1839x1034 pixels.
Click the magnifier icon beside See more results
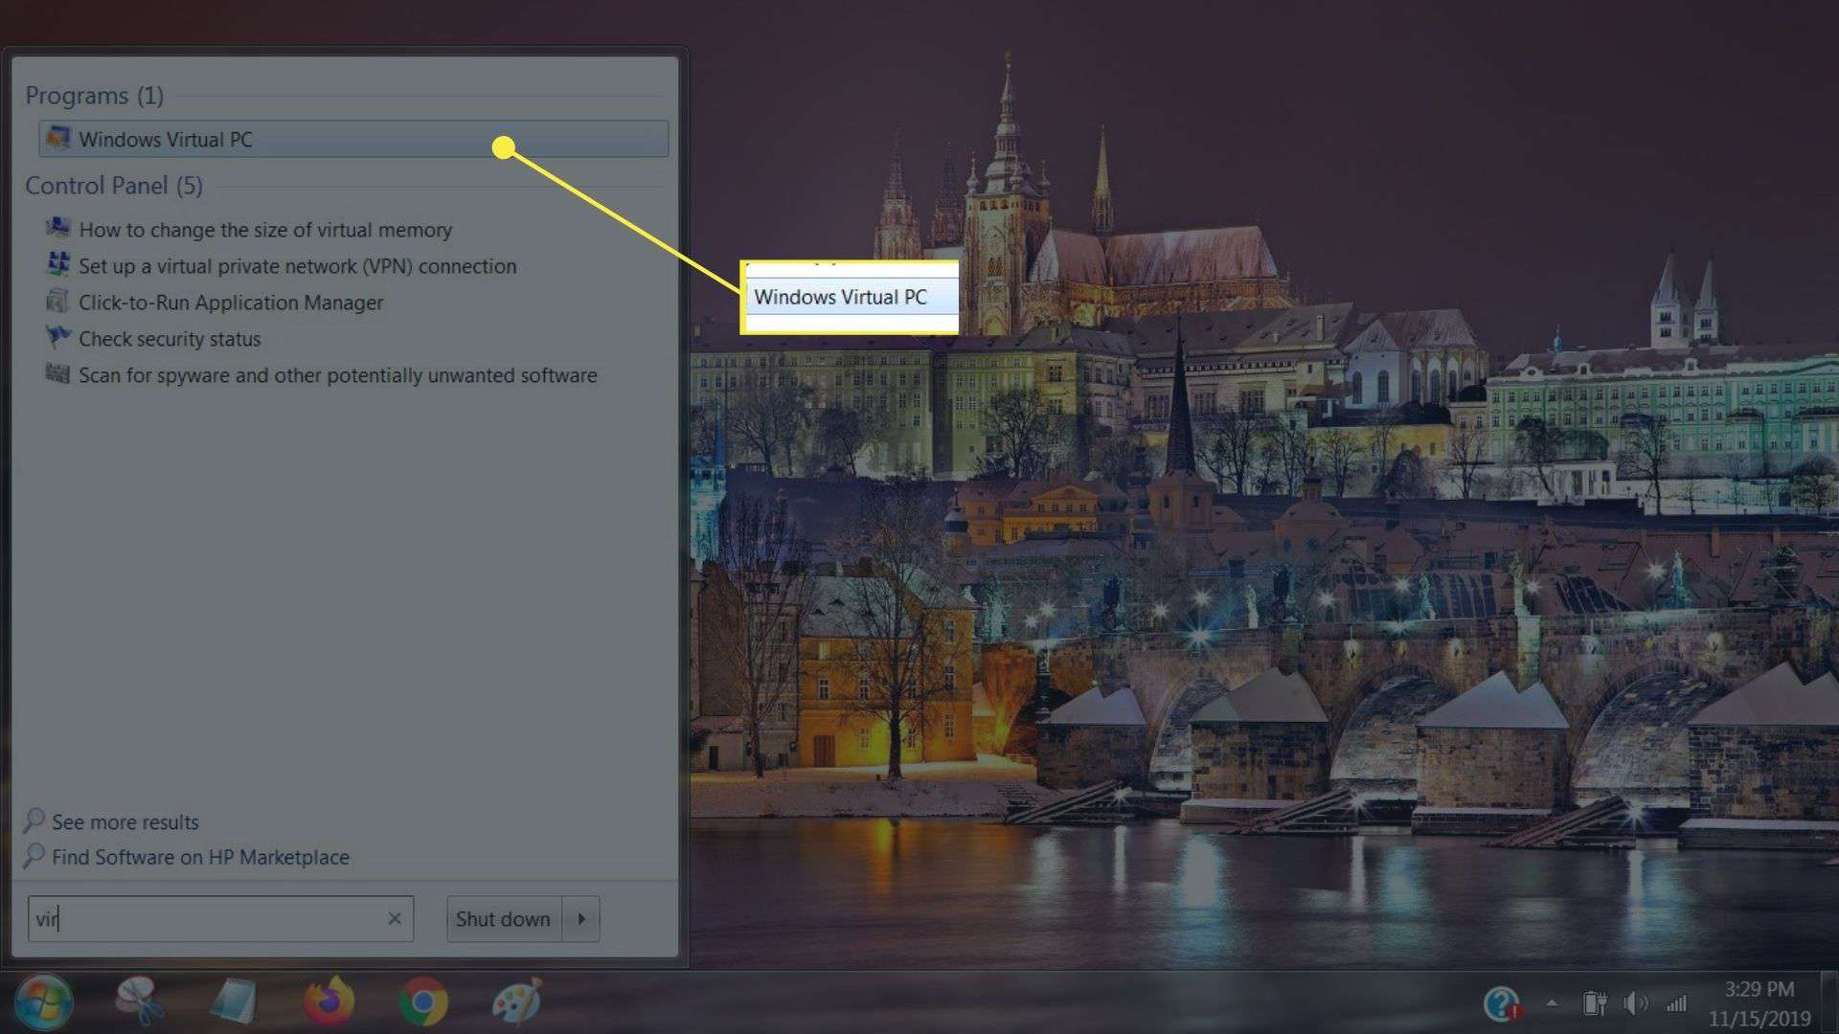pyautogui.click(x=34, y=820)
